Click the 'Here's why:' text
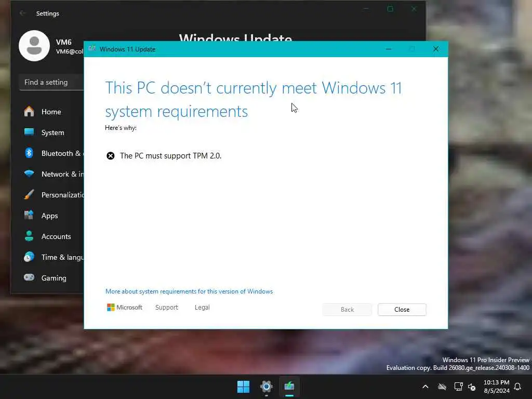 tap(121, 128)
